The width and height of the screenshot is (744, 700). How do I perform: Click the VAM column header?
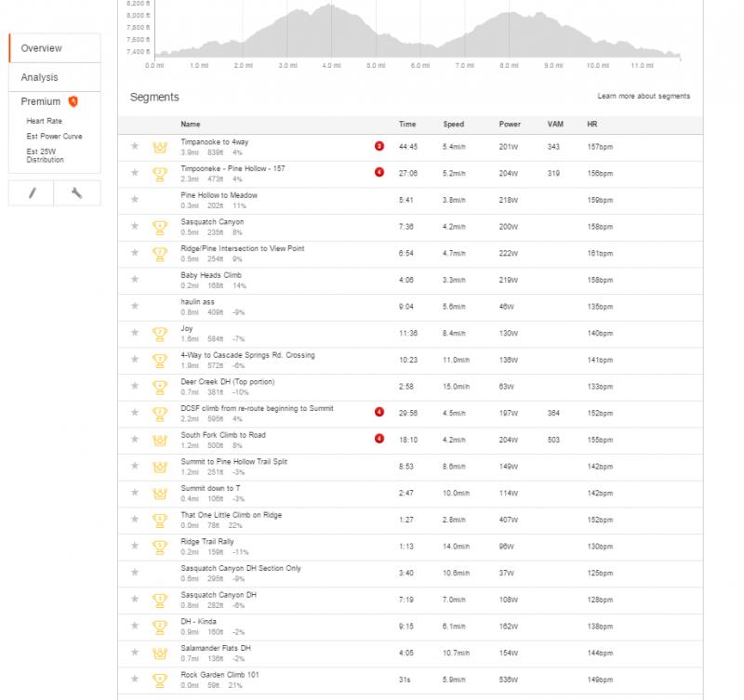click(x=555, y=125)
